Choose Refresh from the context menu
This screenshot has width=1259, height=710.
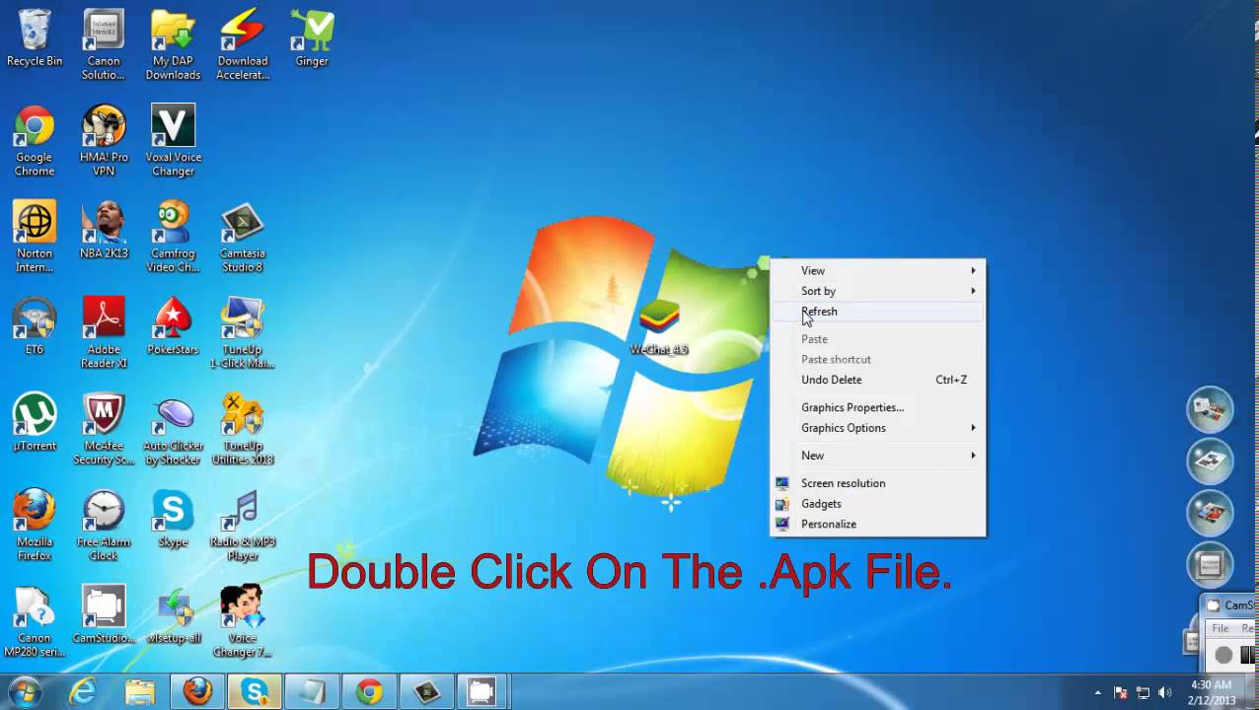click(x=877, y=312)
